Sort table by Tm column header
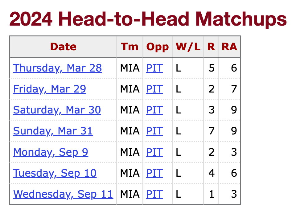This screenshot has height=214, width=296. [129, 47]
